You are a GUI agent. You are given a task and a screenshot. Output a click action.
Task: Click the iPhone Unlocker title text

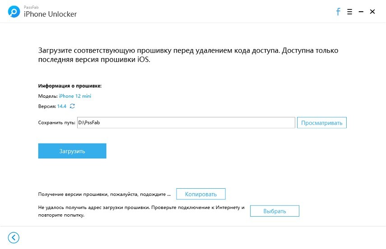50,14
